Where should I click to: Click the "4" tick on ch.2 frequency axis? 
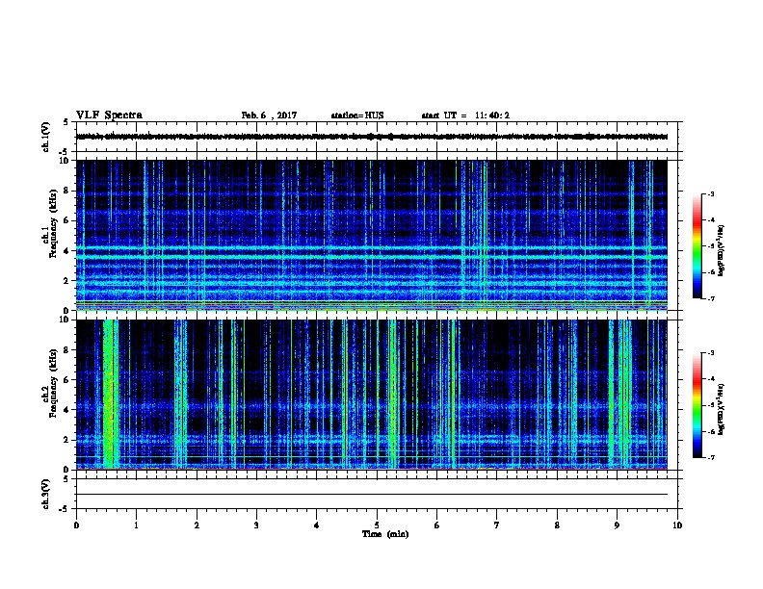[67, 410]
